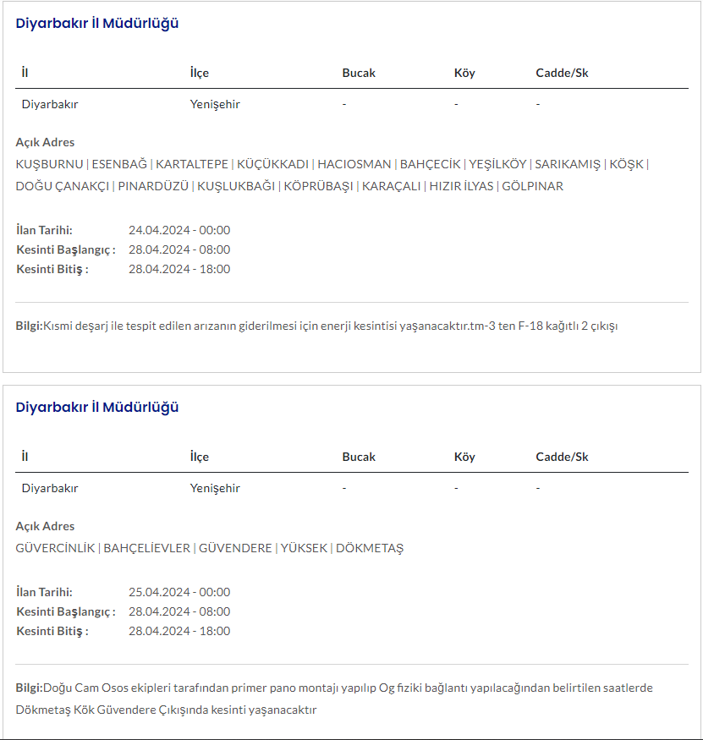The width and height of the screenshot is (703, 740).
Task: Click the 25.04.2024 announcement date
Action: pos(179,592)
